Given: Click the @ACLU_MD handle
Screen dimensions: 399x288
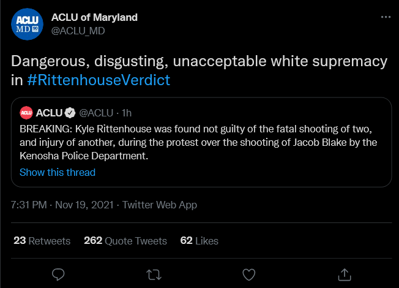Looking at the screenshot, I should [78, 31].
